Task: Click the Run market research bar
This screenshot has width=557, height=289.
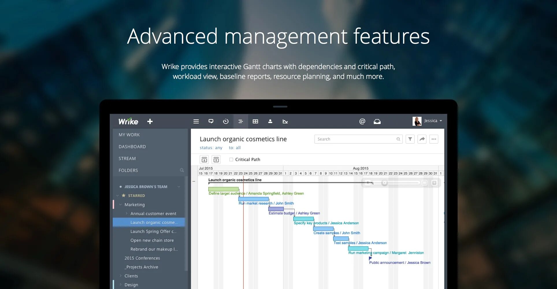Action: [253, 199]
